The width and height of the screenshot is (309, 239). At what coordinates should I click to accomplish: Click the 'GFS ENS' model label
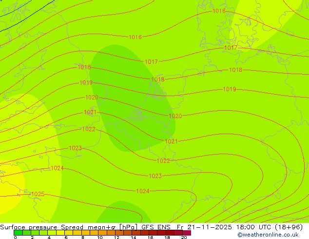(x=156, y=227)
